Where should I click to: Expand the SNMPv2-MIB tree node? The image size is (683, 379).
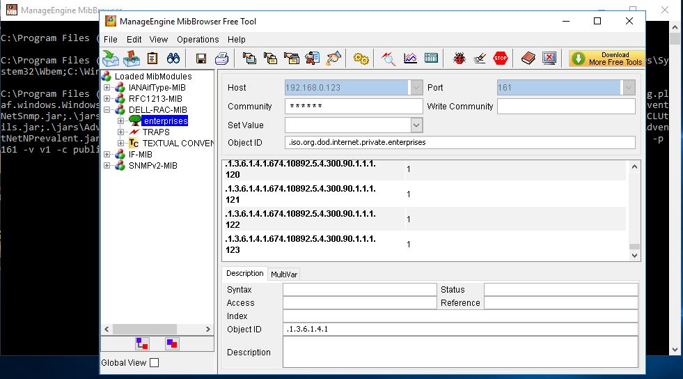107,166
